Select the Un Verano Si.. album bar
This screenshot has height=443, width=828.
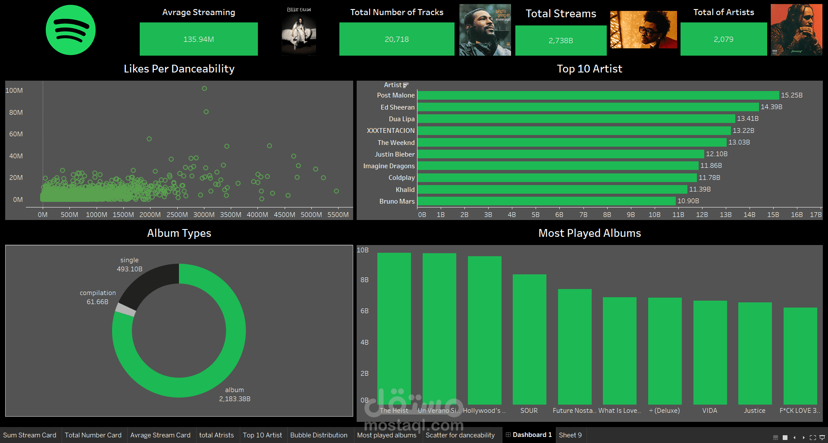click(439, 329)
